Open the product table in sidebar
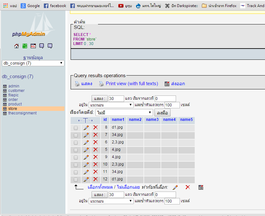Image resolution: width=265 pixels, height=216 pixels. tap(15, 104)
